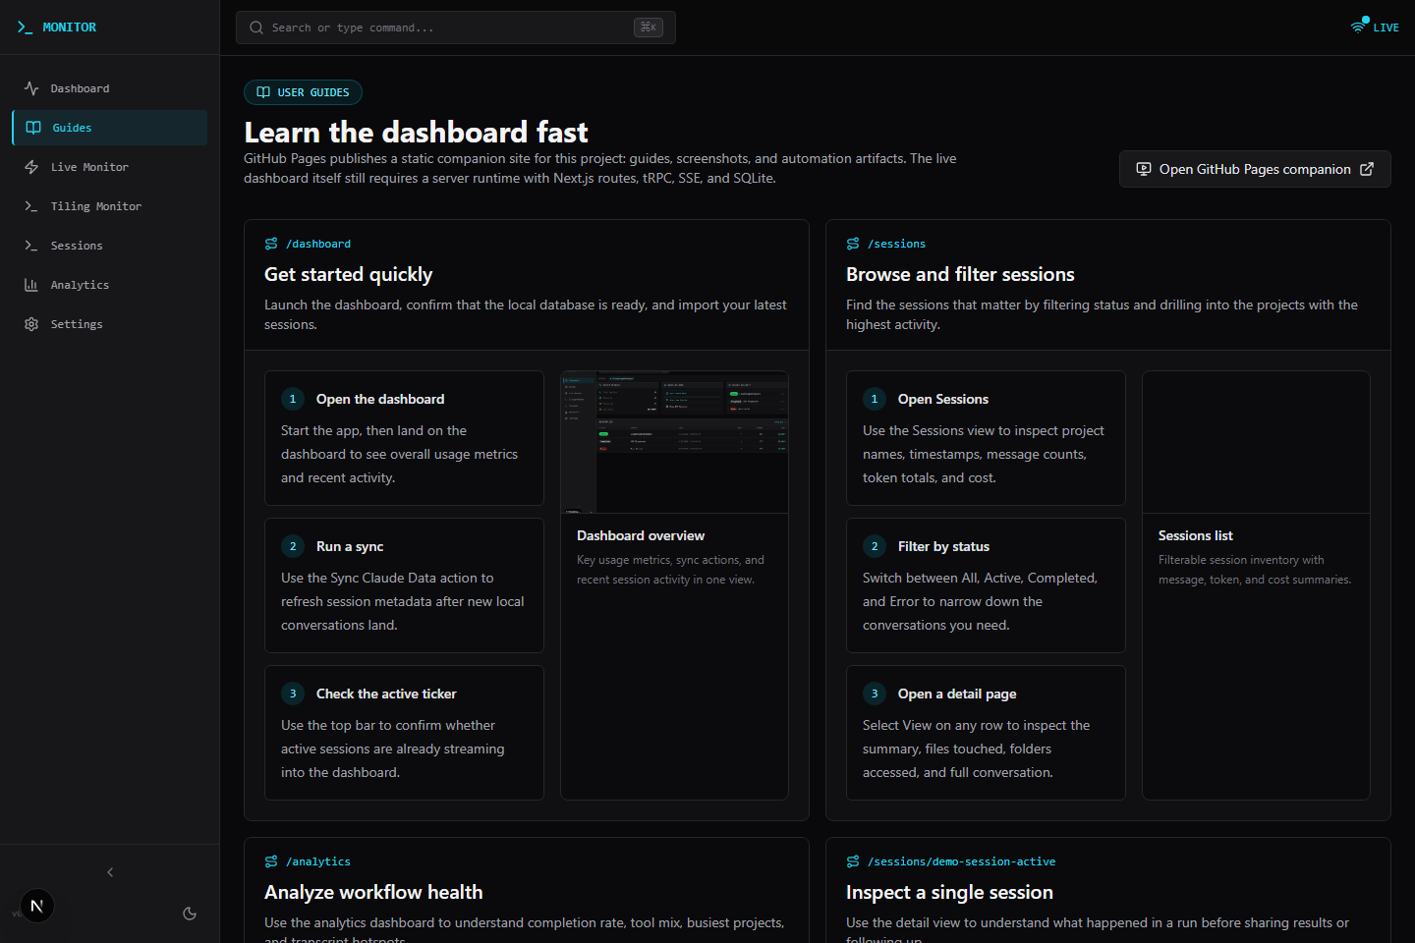Click the presentation icon on companion button

pos(1144,169)
